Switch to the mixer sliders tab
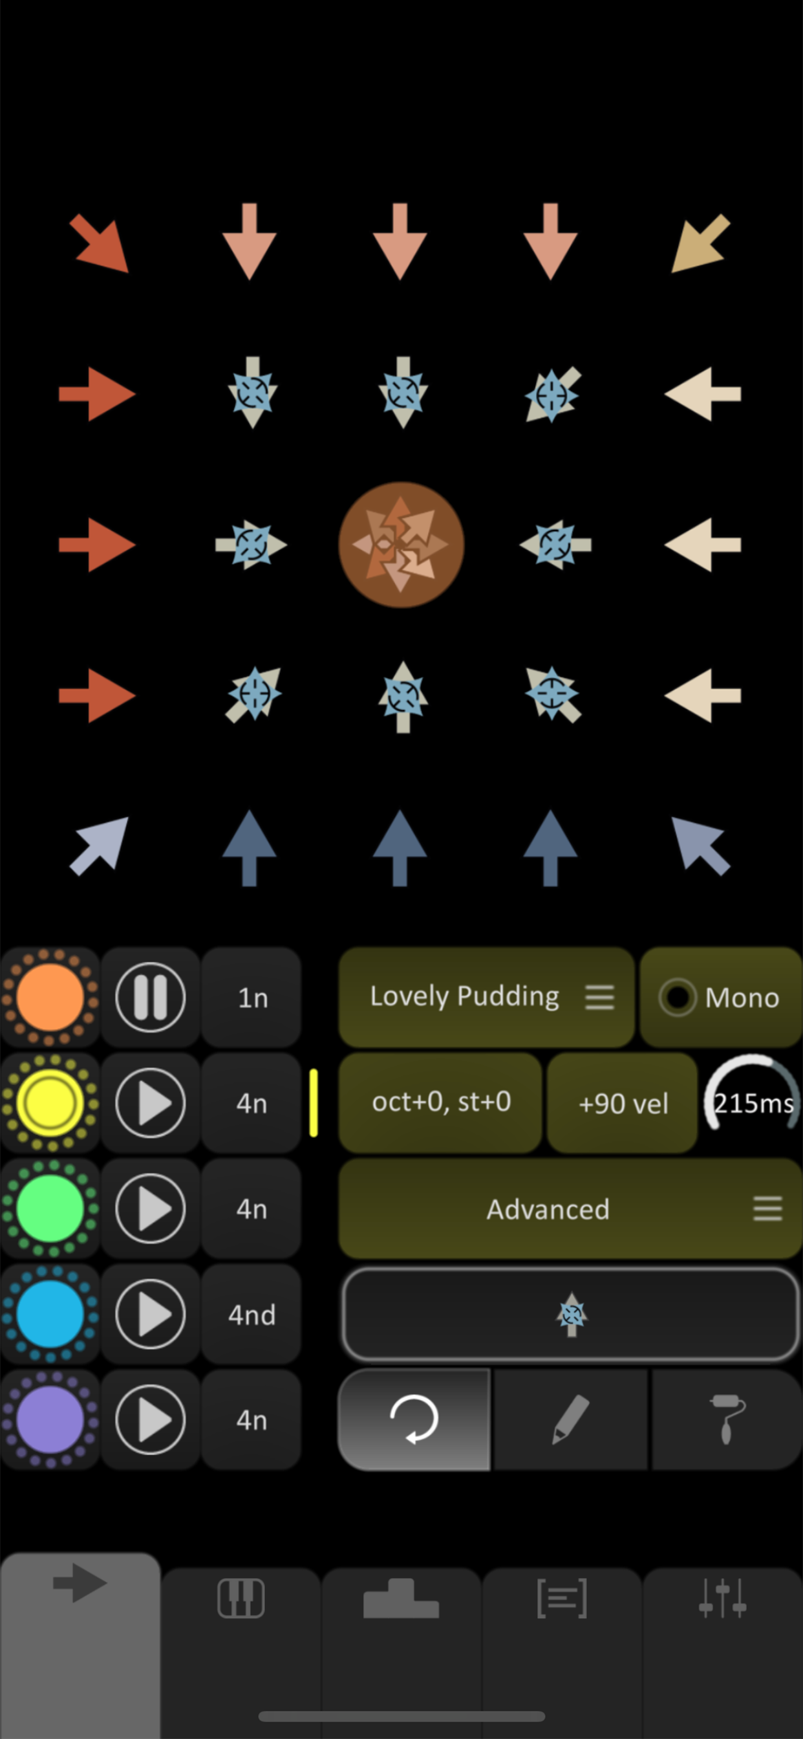803x1739 pixels. tap(723, 1598)
